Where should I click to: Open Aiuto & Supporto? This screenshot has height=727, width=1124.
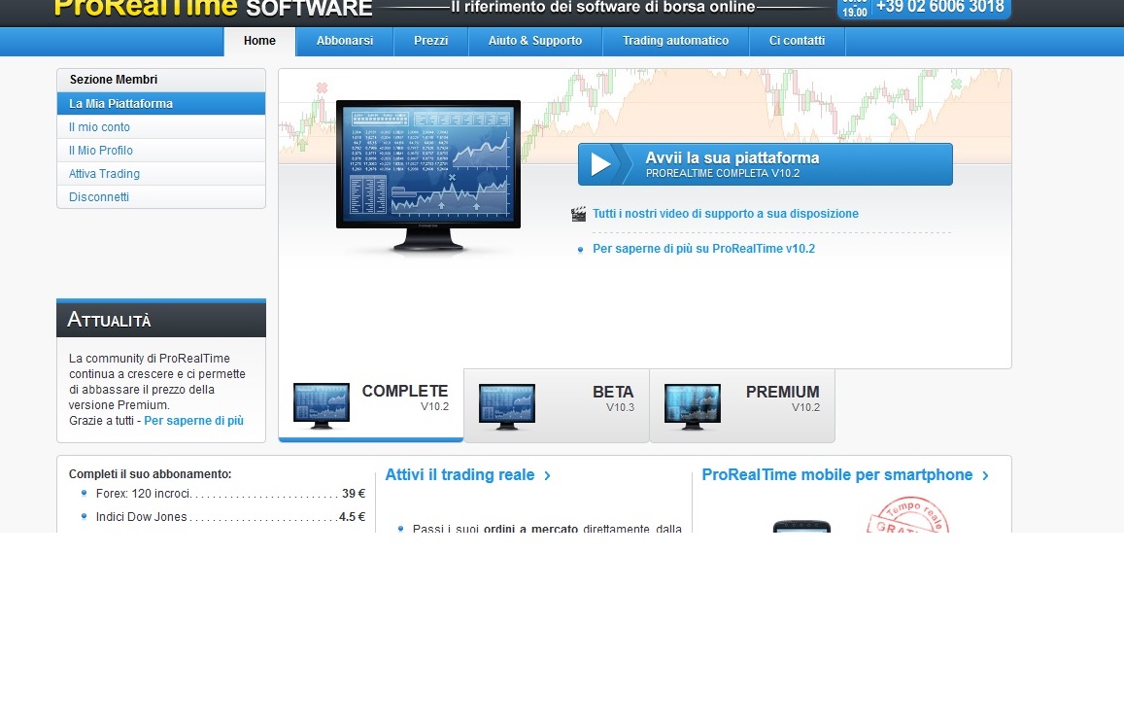pyautogui.click(x=535, y=41)
